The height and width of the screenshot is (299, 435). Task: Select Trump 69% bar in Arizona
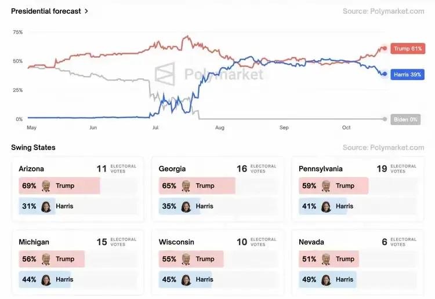(x=59, y=186)
